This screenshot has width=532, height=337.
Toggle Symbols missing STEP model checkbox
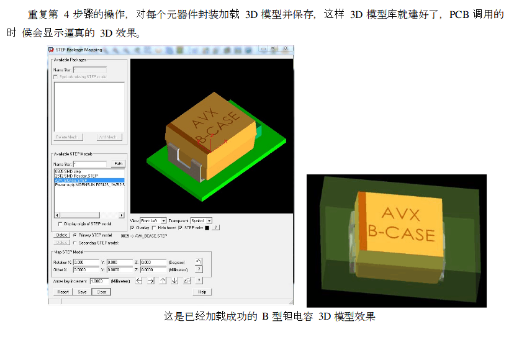[x=56, y=77]
